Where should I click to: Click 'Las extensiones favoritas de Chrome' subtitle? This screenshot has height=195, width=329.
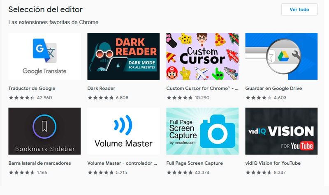[53, 22]
